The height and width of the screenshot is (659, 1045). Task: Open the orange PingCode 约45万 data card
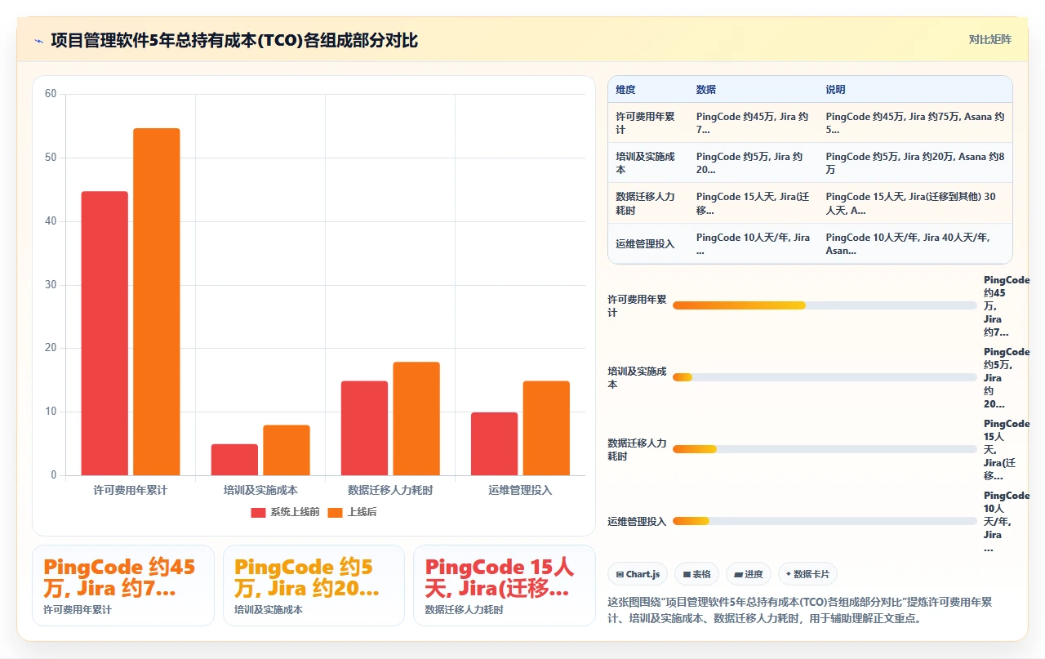tap(123, 586)
